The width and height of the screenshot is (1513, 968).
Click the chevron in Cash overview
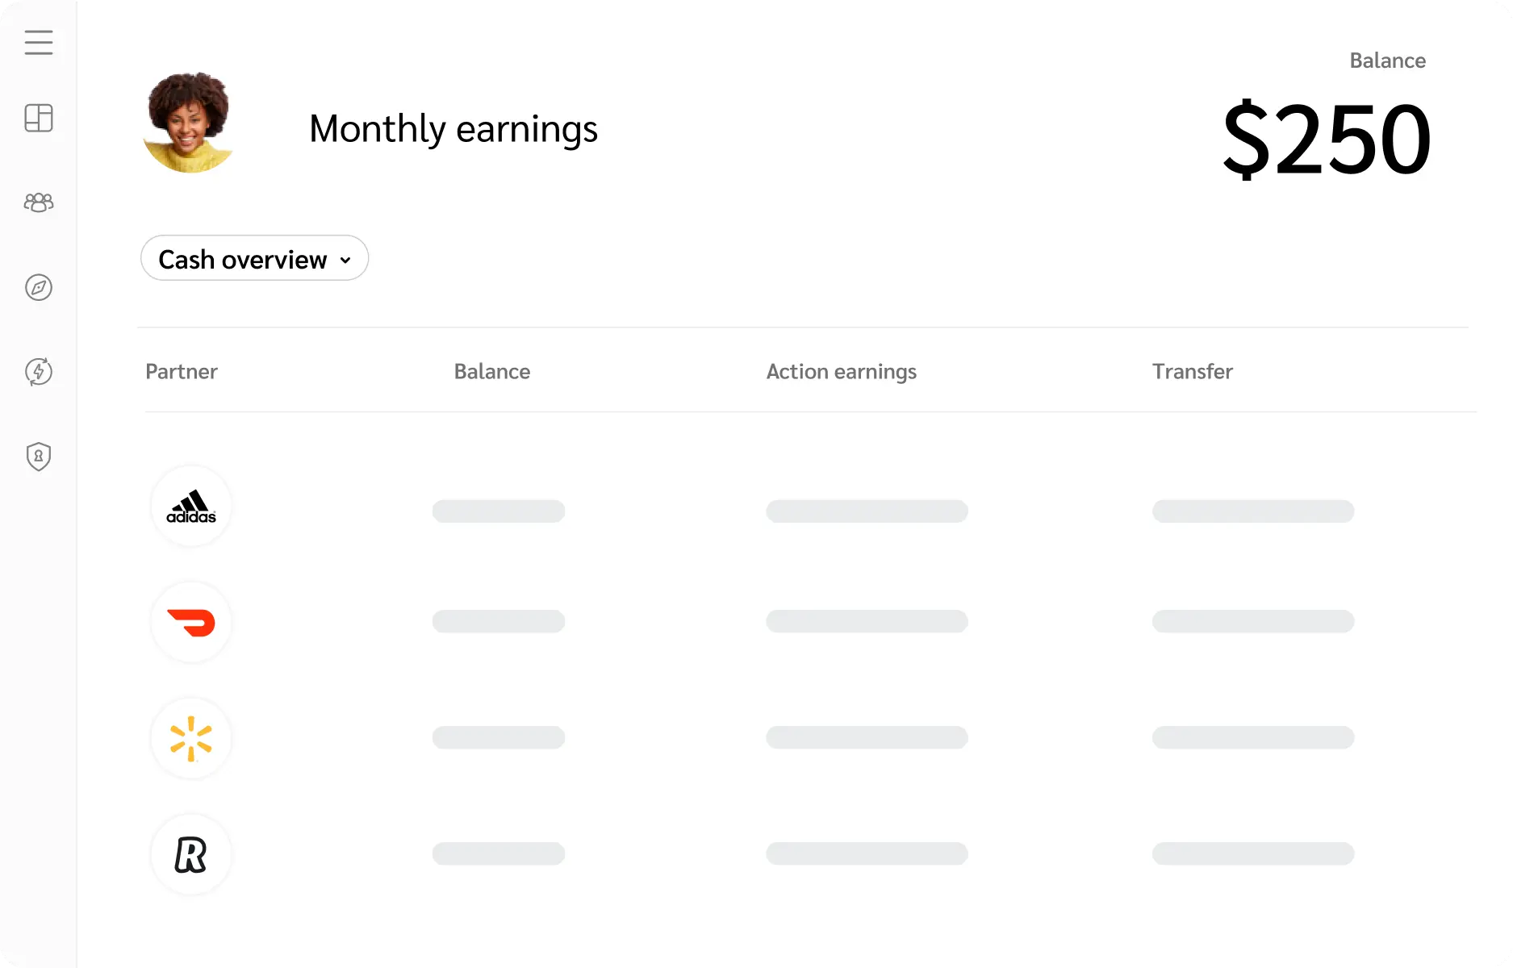pos(345,260)
